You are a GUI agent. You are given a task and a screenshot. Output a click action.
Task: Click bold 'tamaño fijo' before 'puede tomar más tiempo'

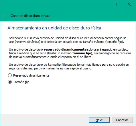(x=57, y=65)
